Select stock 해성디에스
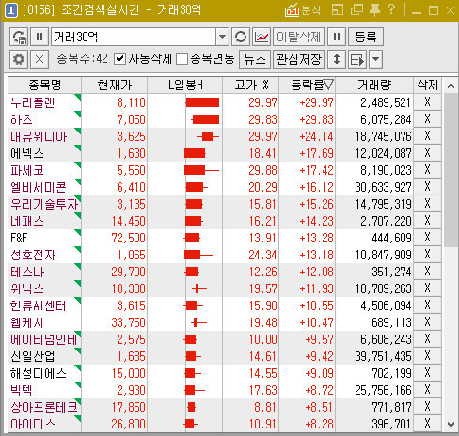Viewport: 459px width, 436px height. [39, 373]
